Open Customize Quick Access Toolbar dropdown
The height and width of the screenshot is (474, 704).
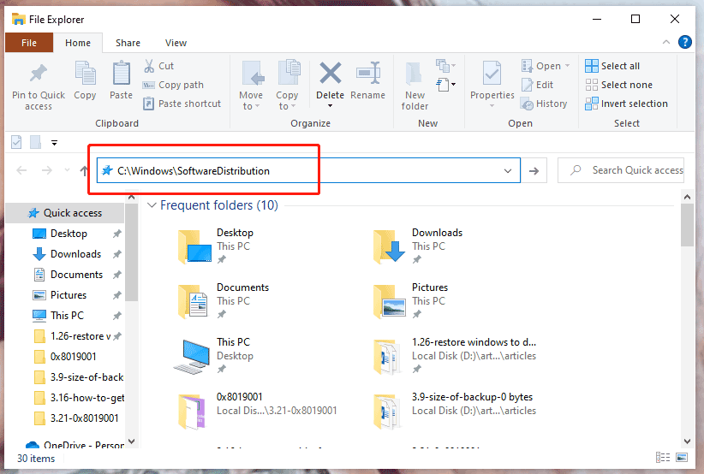pos(54,143)
